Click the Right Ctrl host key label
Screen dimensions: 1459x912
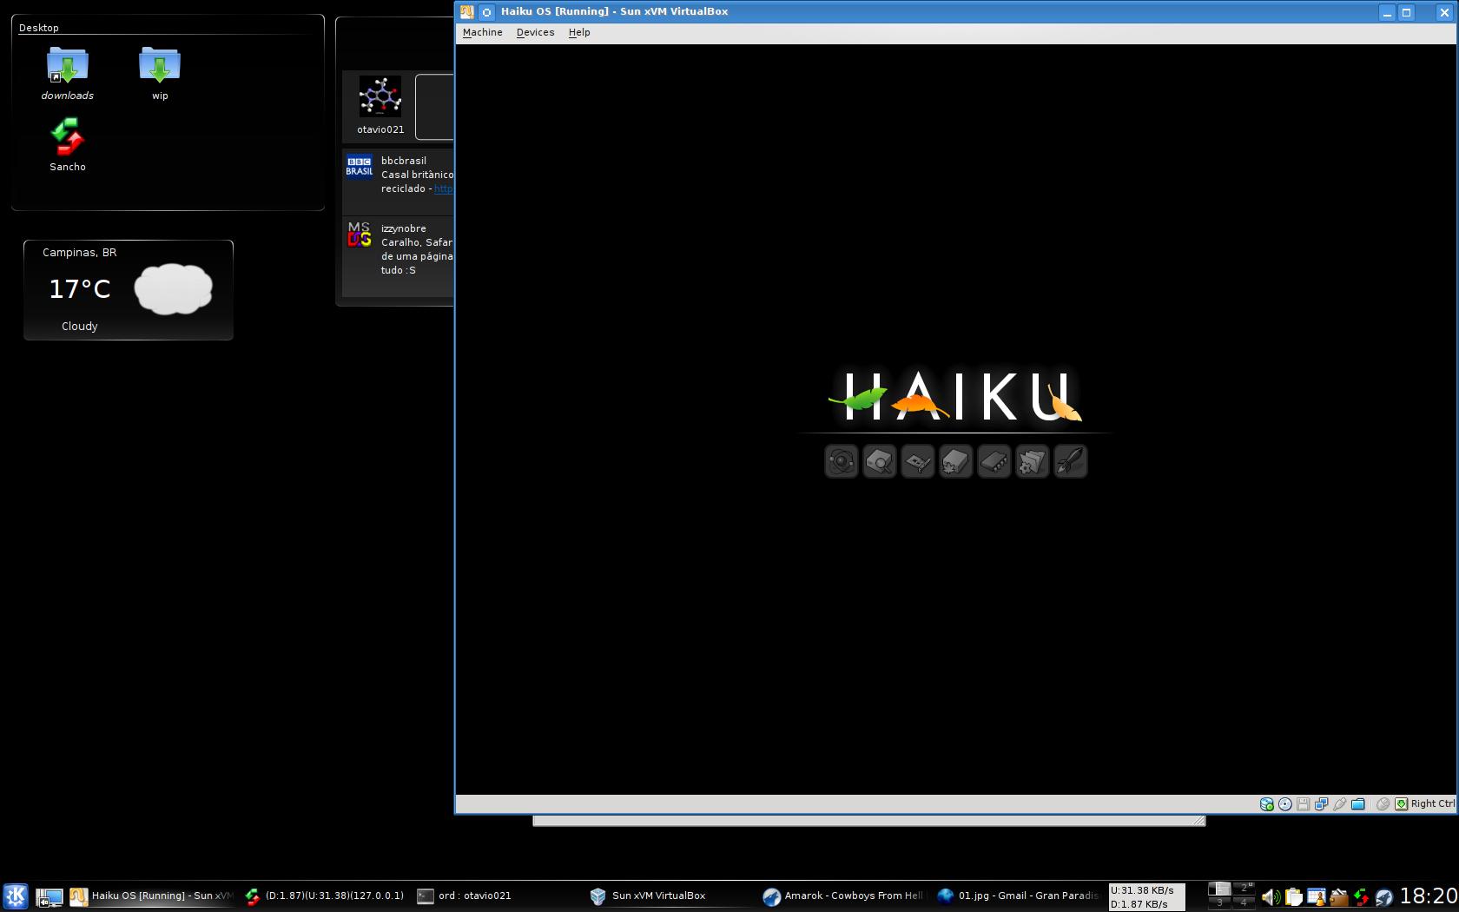(x=1433, y=804)
